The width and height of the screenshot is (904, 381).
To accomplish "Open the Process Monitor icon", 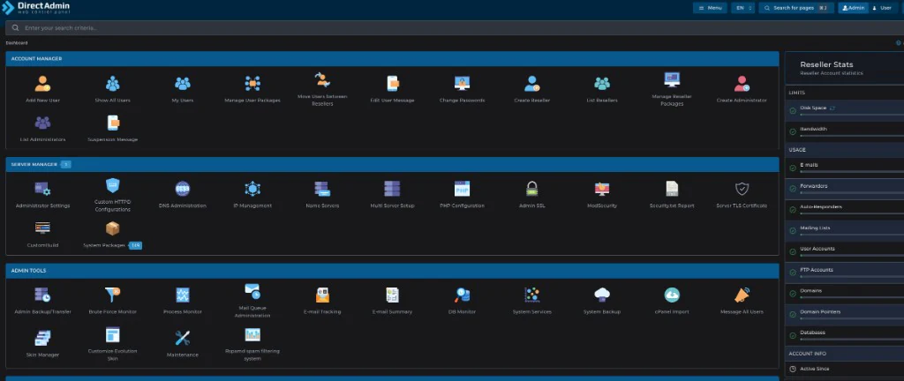I will (182, 295).
